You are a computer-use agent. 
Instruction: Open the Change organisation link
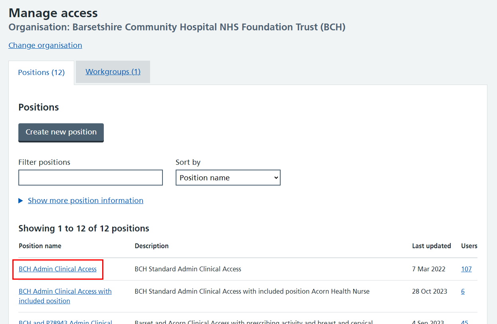45,45
